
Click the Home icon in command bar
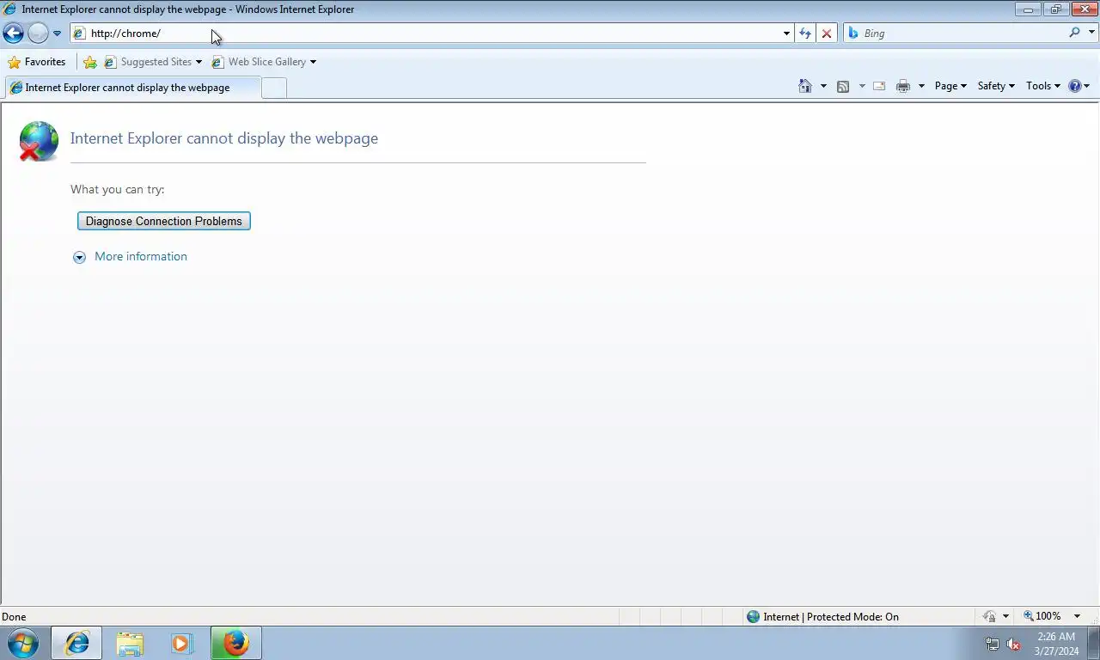tap(805, 86)
